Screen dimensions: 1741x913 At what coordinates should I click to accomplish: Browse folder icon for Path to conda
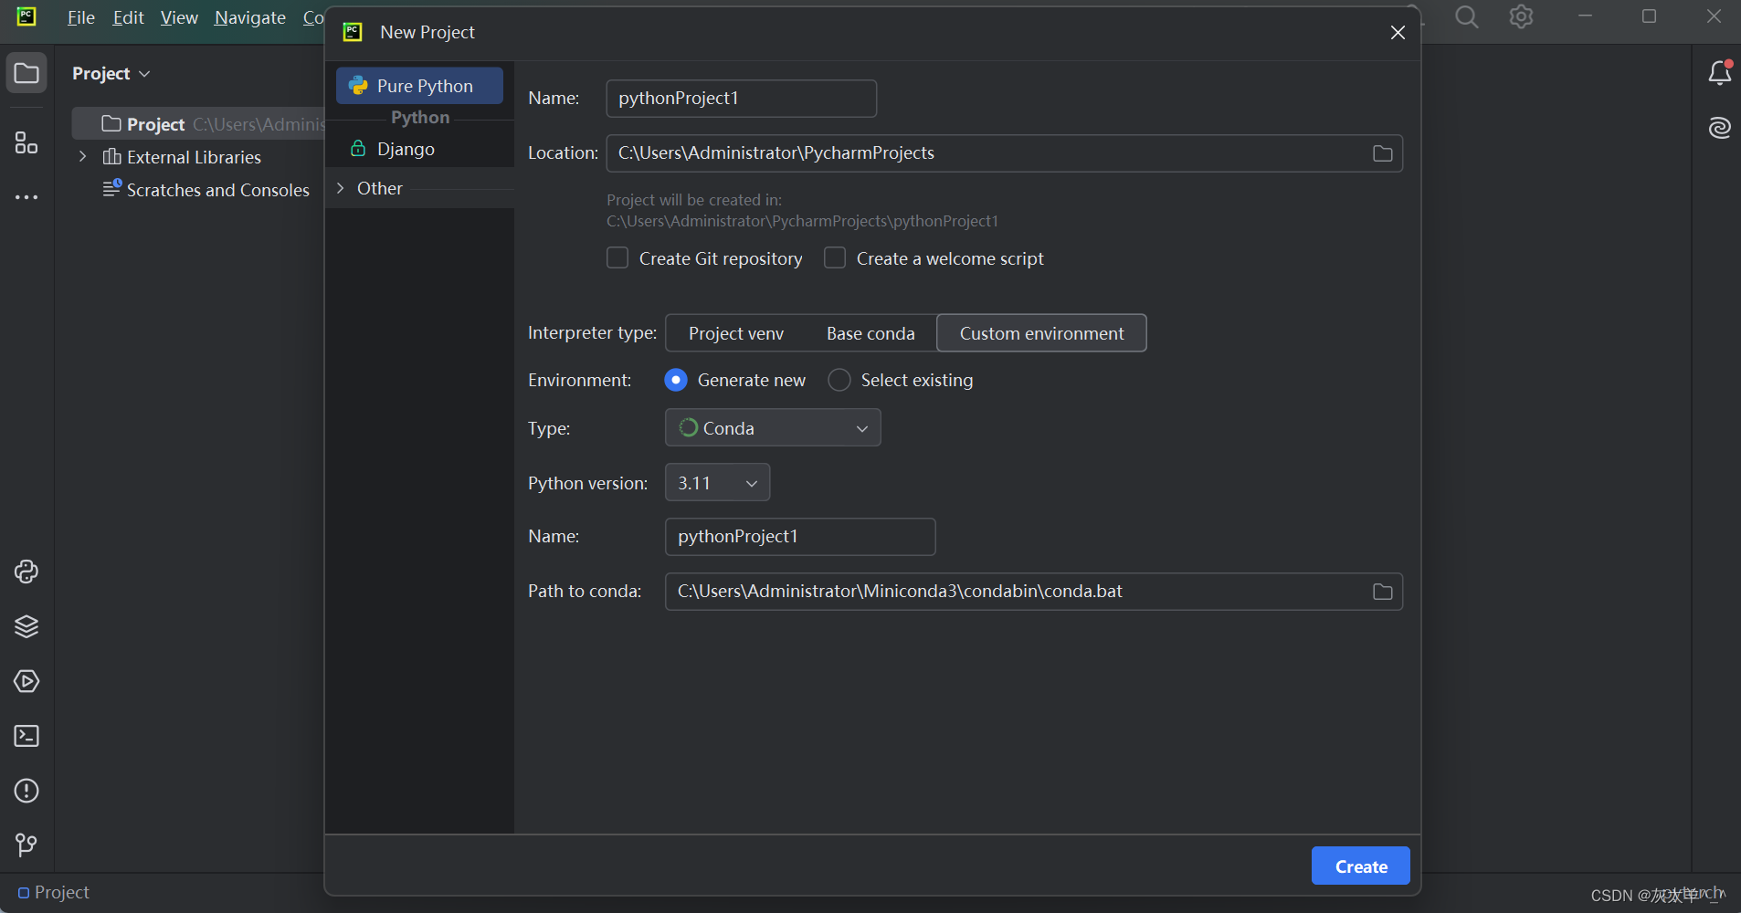pyautogui.click(x=1383, y=592)
